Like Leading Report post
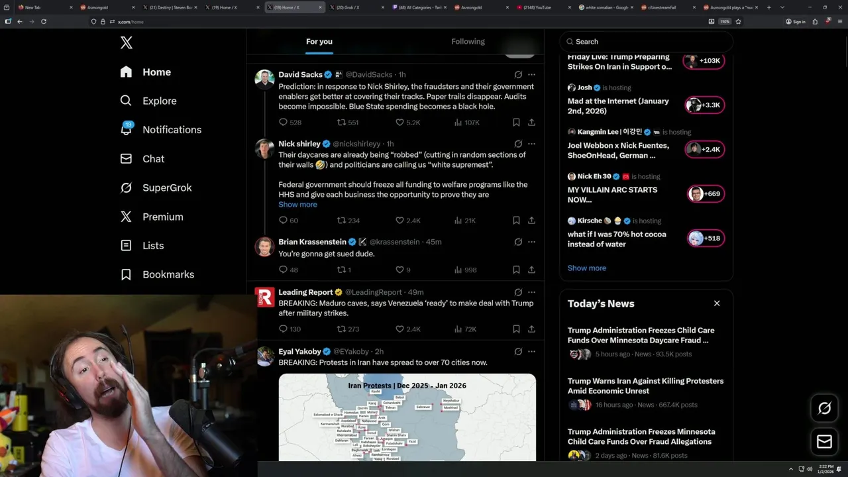The width and height of the screenshot is (848, 477). click(x=407, y=329)
